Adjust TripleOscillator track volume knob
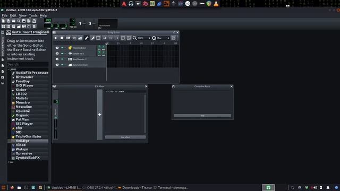The image size is (340, 191). pos(99,47)
